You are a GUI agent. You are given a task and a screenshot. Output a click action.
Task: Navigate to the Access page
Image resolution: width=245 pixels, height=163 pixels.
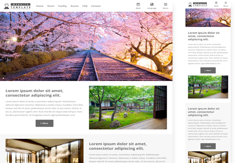pos(75,6)
